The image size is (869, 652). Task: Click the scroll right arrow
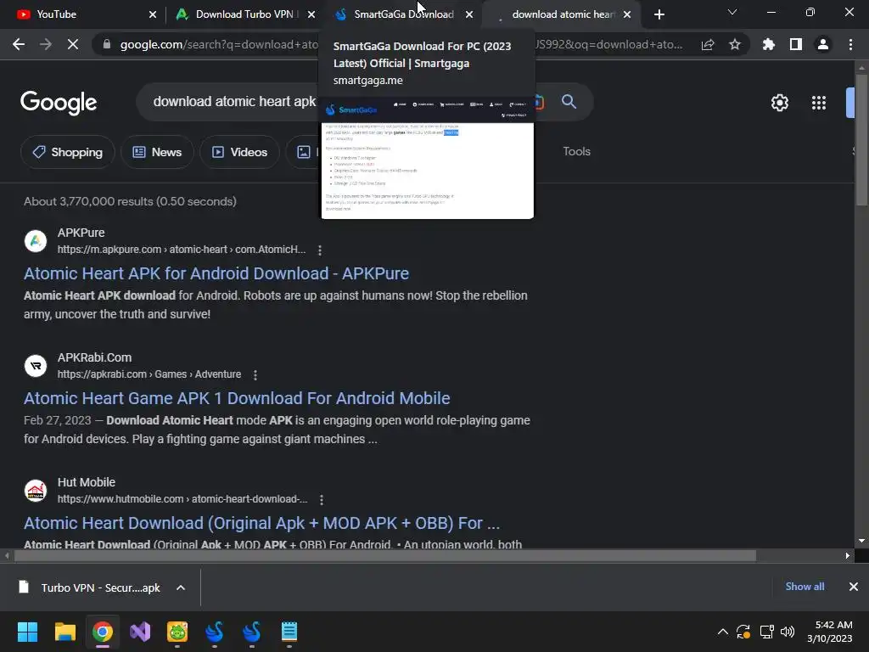click(x=848, y=555)
